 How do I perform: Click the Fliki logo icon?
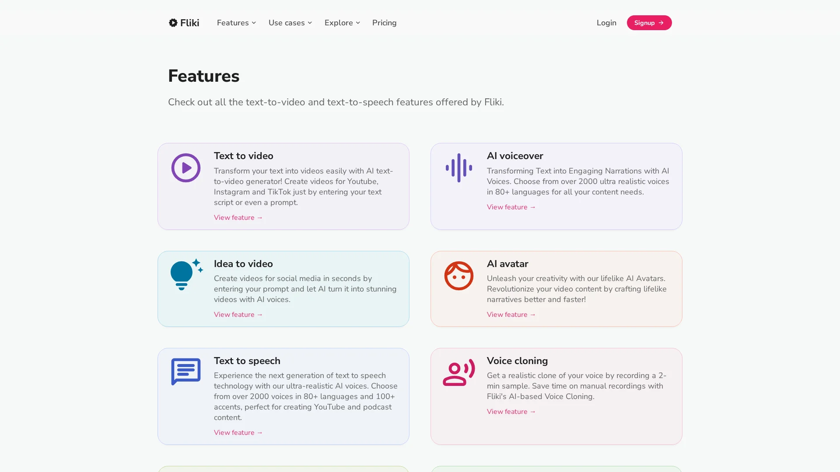coord(173,23)
